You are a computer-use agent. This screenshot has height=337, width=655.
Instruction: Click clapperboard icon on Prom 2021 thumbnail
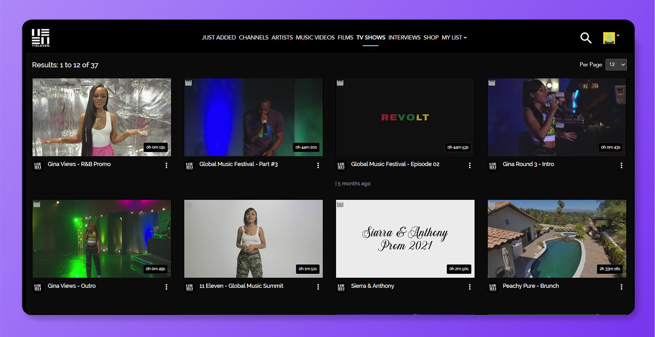(340, 204)
